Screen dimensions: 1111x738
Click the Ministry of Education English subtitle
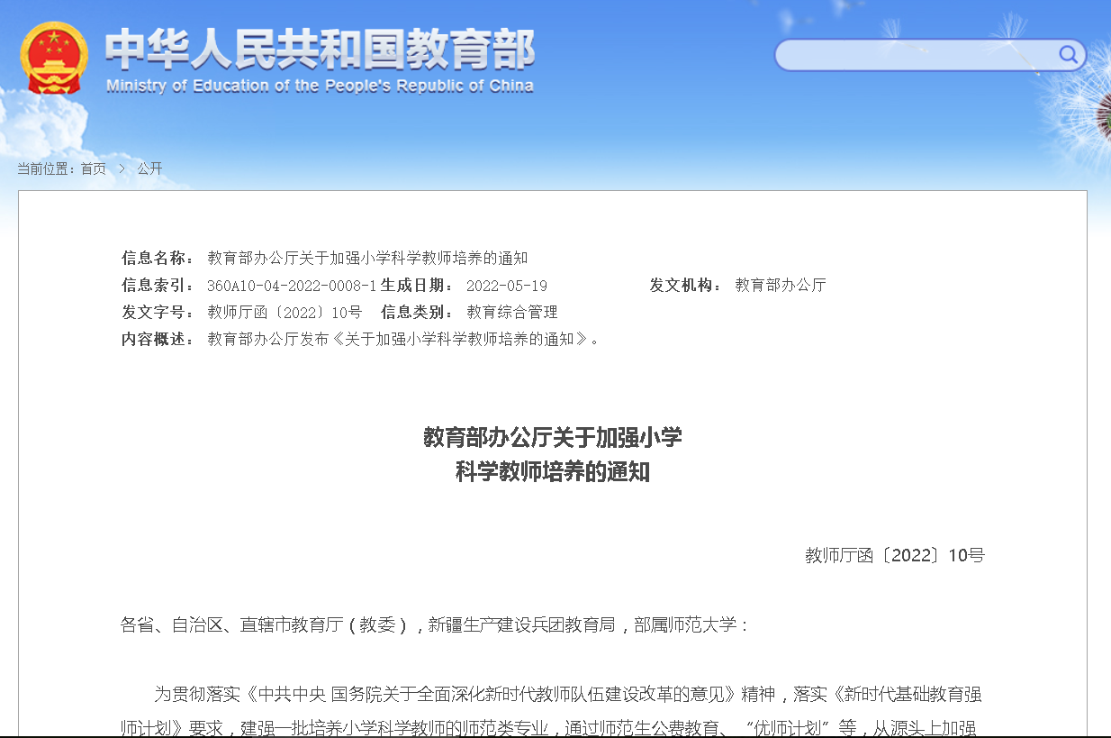[320, 87]
